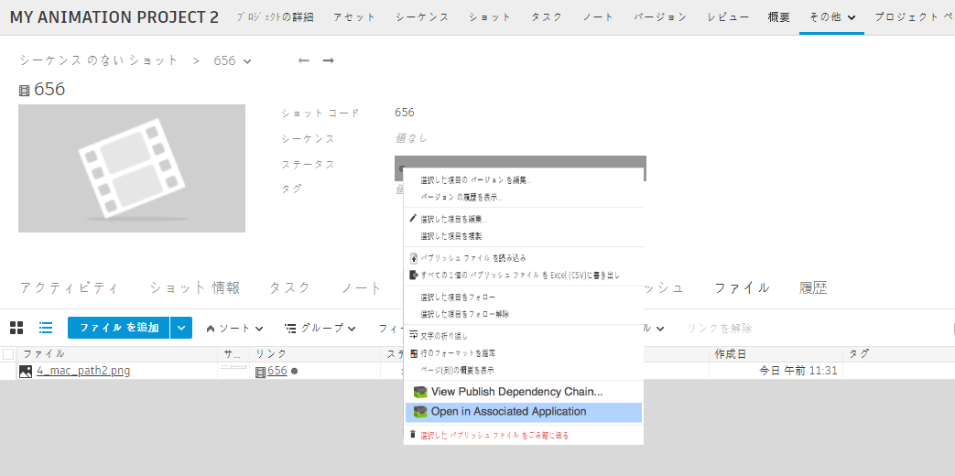Switch to the 履歴 detail tab
This screenshot has height=476, width=955.
813,288
